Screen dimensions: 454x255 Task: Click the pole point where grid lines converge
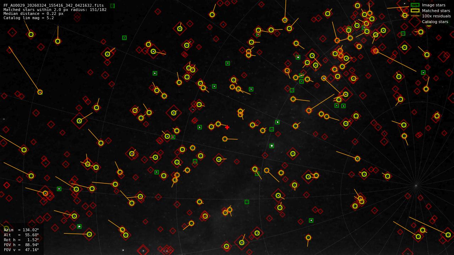click(416, 185)
